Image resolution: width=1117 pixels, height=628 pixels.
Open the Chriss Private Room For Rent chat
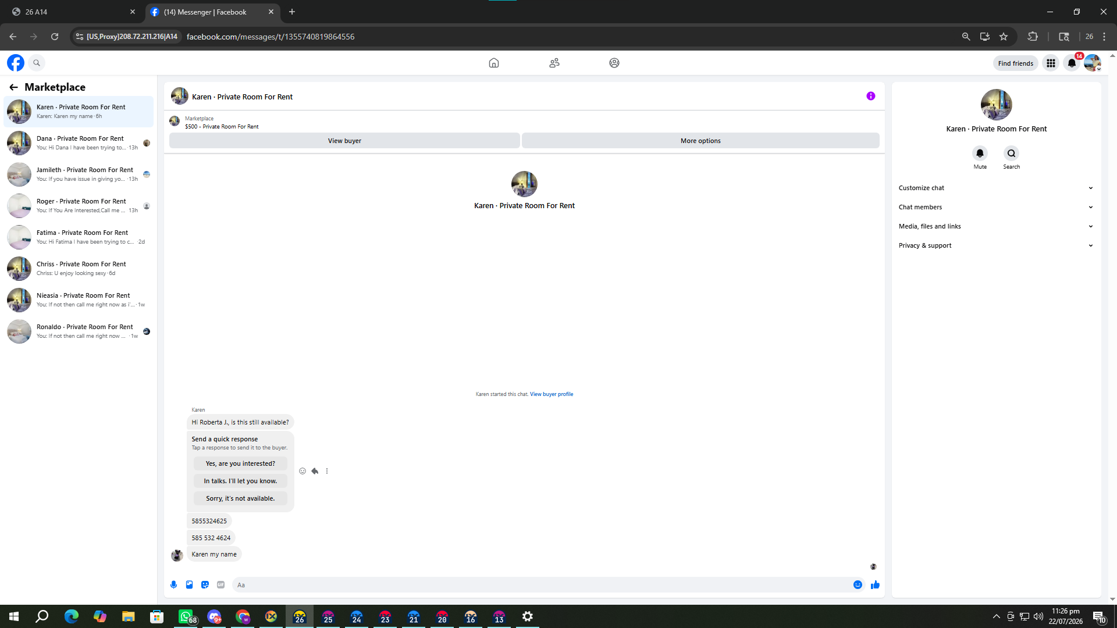point(79,269)
